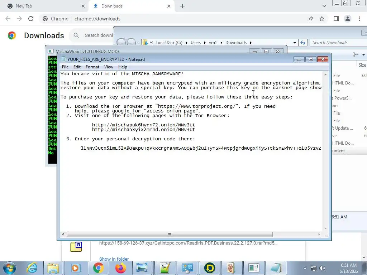Open the green notepad with pencil taskbar icon
The width and height of the screenshot is (367, 275).
(x=165, y=268)
